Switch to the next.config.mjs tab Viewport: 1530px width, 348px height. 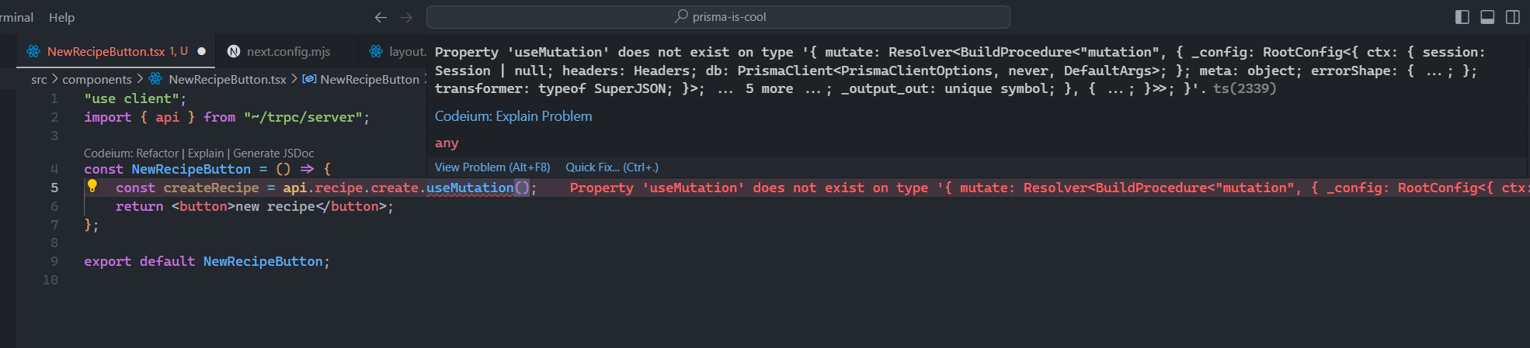[x=288, y=51]
